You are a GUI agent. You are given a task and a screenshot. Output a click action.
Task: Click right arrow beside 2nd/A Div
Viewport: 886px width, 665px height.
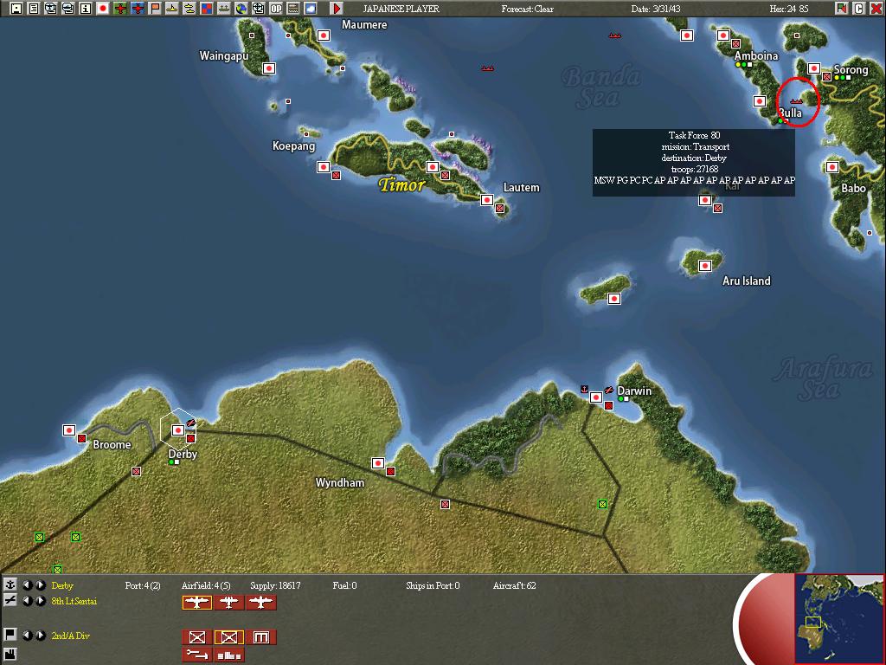point(40,635)
